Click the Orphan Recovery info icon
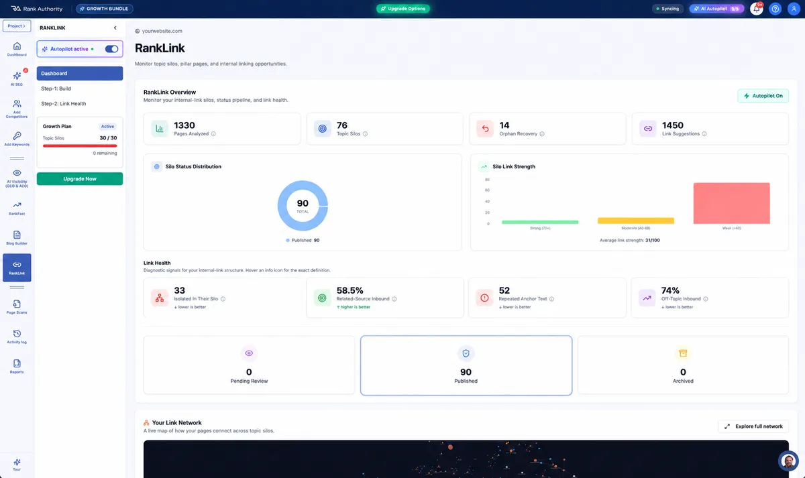This screenshot has height=478, width=805. coord(542,134)
